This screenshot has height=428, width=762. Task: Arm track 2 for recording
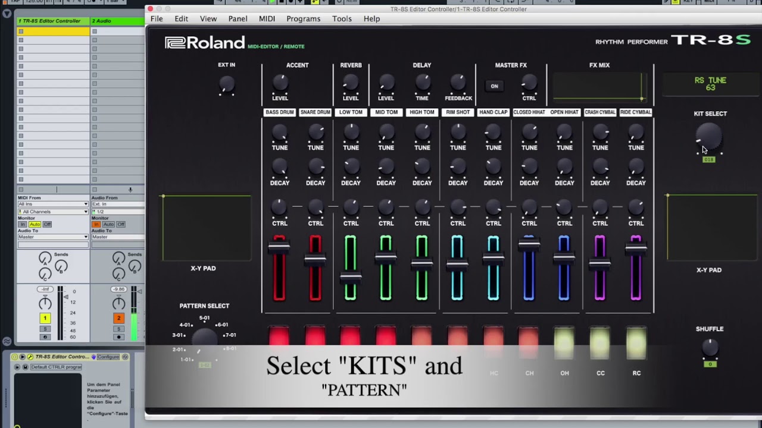[118, 337]
